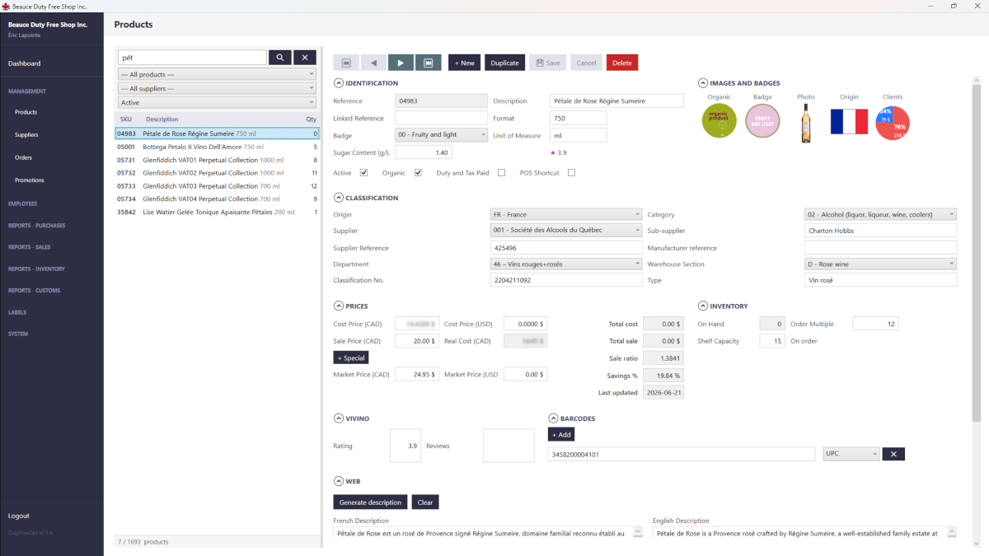This screenshot has height=556, width=989.
Task: Collapse the Prices section
Action: tap(338, 306)
